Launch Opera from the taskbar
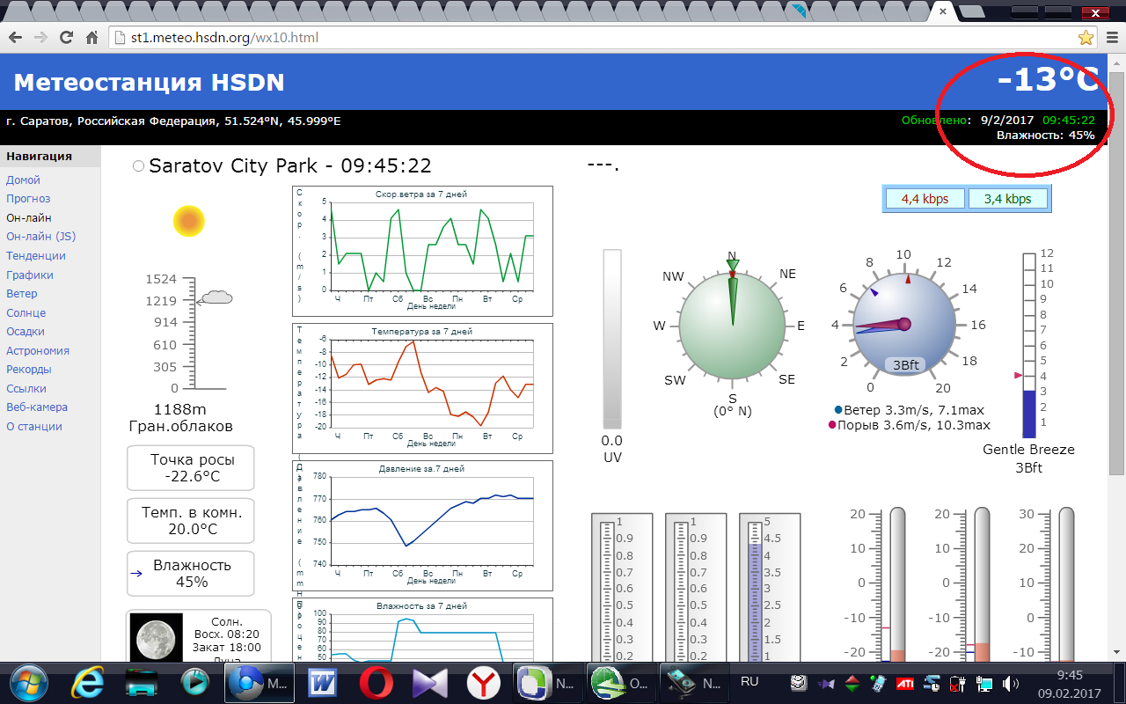This screenshot has height=704, width=1126. 377,682
